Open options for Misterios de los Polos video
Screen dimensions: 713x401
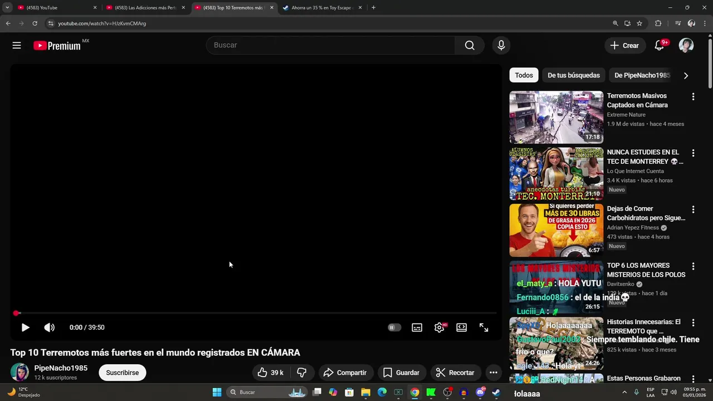click(693, 266)
